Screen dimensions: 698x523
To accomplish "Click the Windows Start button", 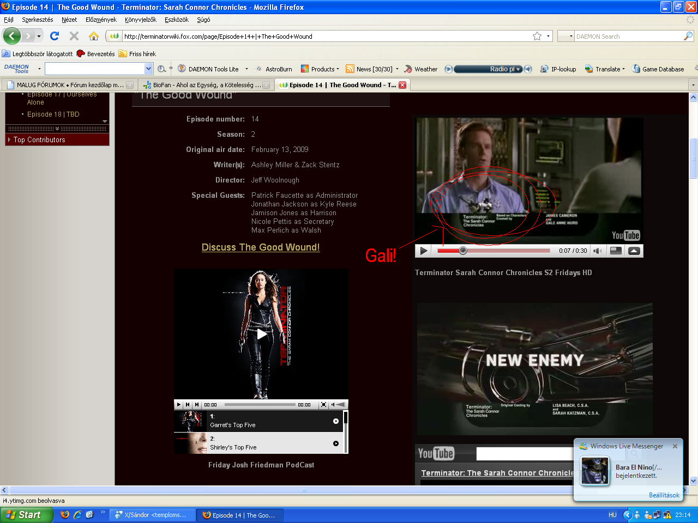I will click(x=27, y=515).
